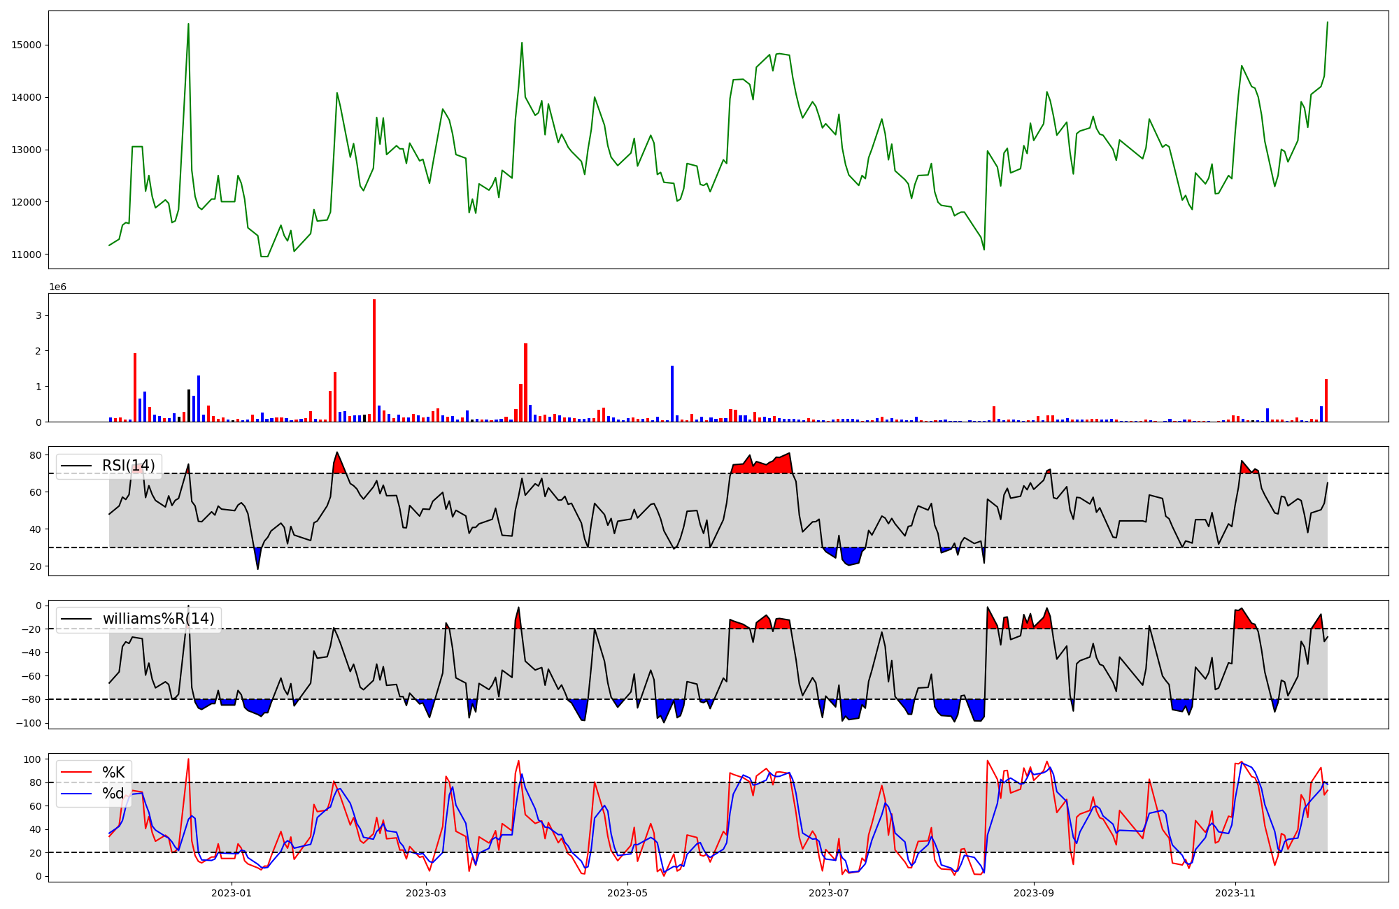This screenshot has height=909, width=1399.
Task: Click the 2023-09 date axis label
Action: pos(1033,893)
